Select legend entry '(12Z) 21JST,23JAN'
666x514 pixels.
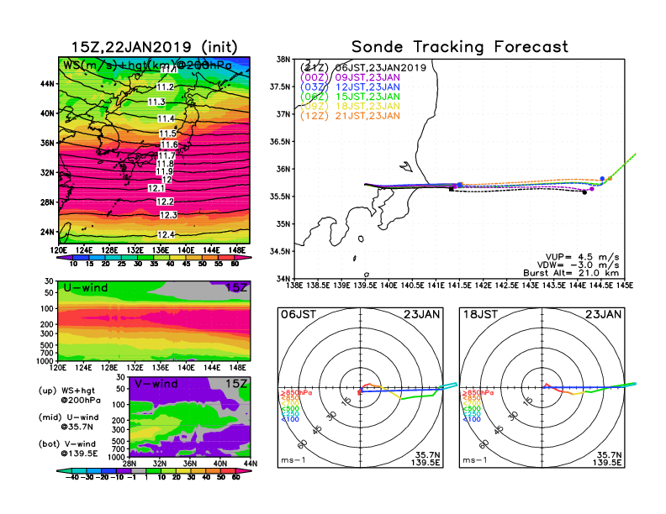[350, 116]
